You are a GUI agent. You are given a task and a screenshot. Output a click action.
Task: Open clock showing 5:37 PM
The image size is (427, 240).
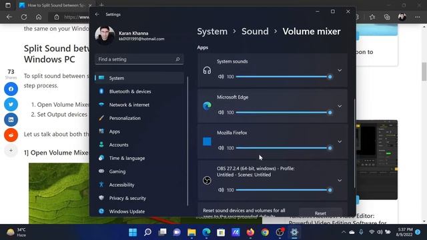pos(405,232)
